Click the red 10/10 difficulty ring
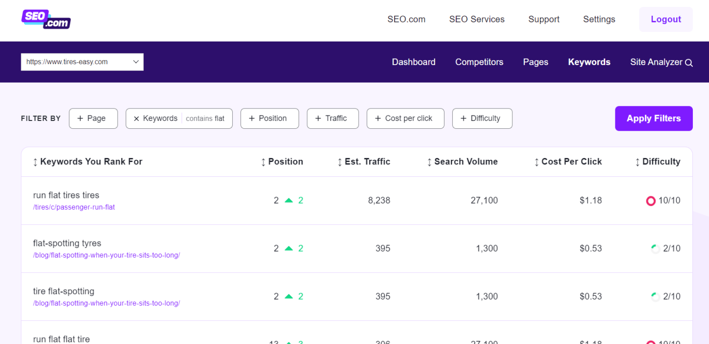709x344 pixels. (x=651, y=201)
